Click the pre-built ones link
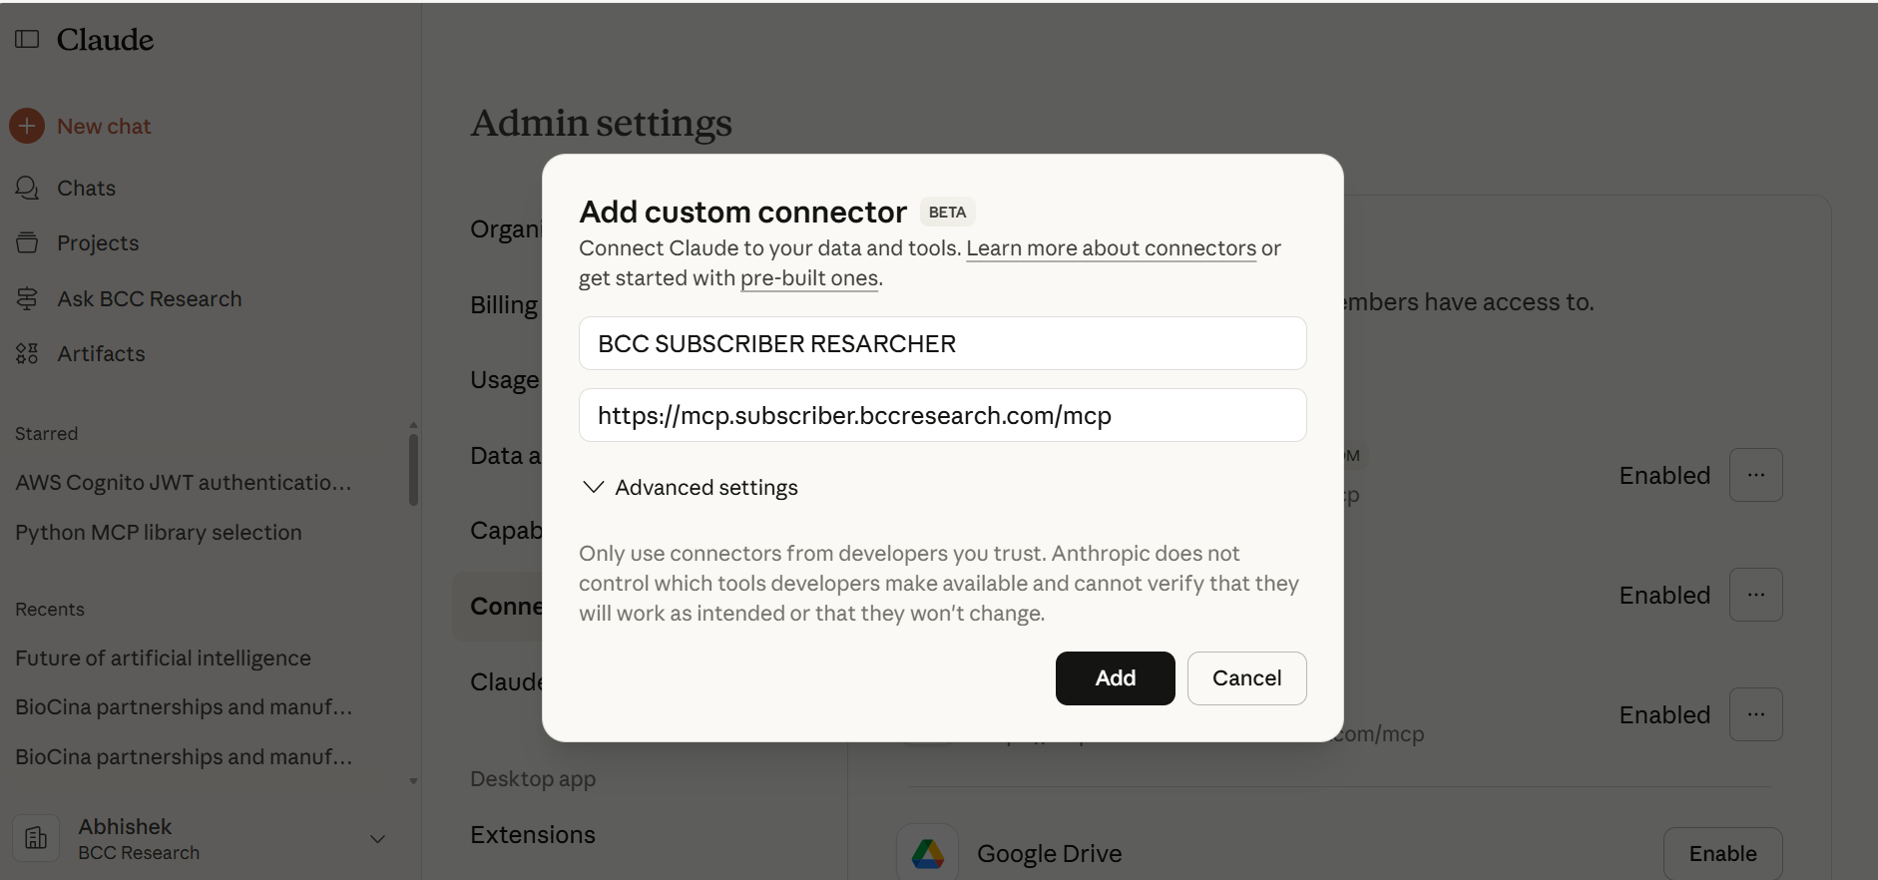The width and height of the screenshot is (1878, 880). tap(808, 278)
